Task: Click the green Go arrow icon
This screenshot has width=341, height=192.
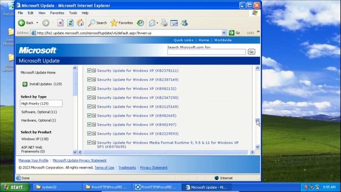Action: (232, 33)
